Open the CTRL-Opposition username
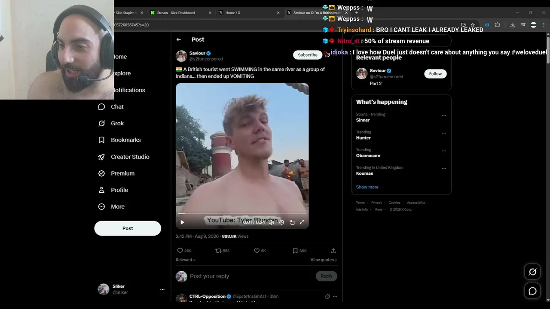This screenshot has height=309, width=550. [x=208, y=297]
